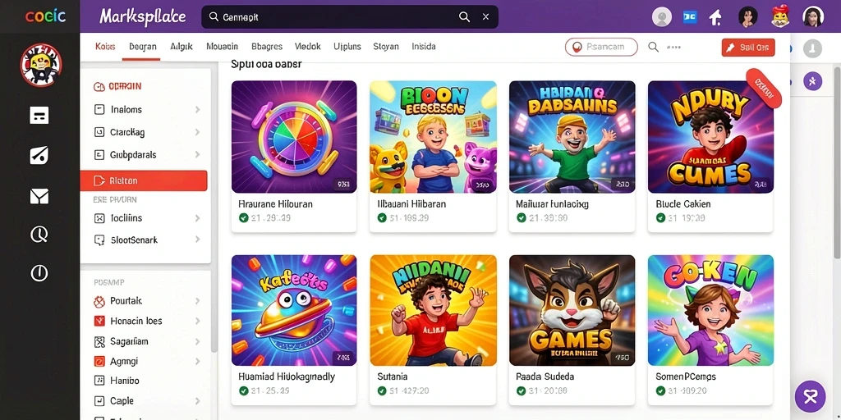Select the highlighted Rlaiton sidebar entry
The width and height of the screenshot is (841, 420).
pyautogui.click(x=144, y=180)
